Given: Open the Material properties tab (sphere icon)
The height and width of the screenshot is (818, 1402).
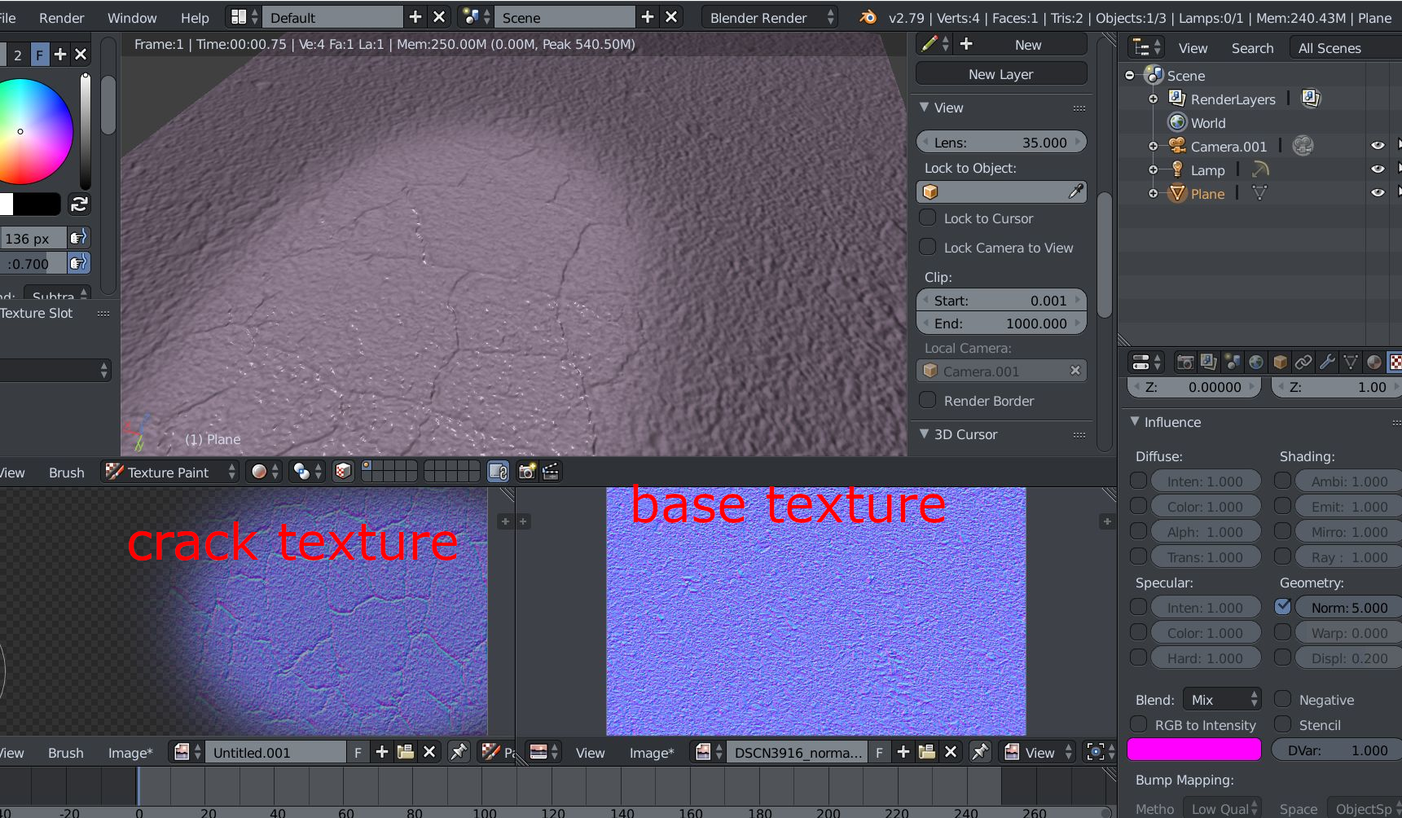Looking at the screenshot, I should click(1374, 363).
